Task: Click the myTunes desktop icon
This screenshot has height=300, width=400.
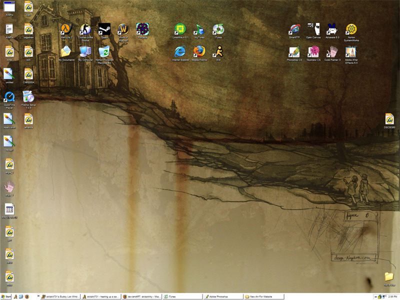Action: (x=199, y=29)
